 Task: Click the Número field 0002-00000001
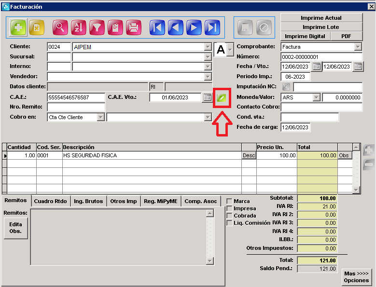click(x=321, y=57)
